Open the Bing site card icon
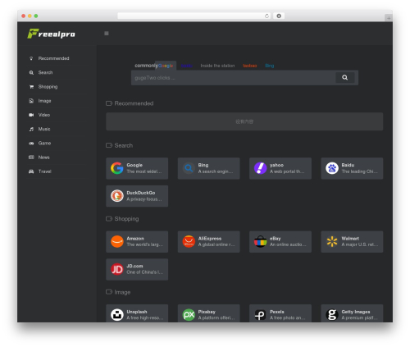 click(189, 168)
